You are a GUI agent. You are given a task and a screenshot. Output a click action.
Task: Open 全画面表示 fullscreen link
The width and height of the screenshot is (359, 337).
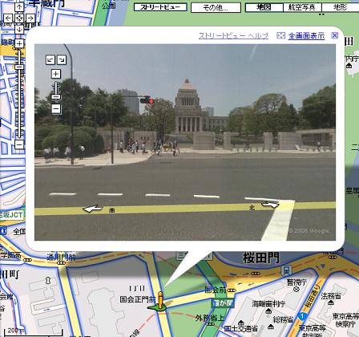[306, 35]
